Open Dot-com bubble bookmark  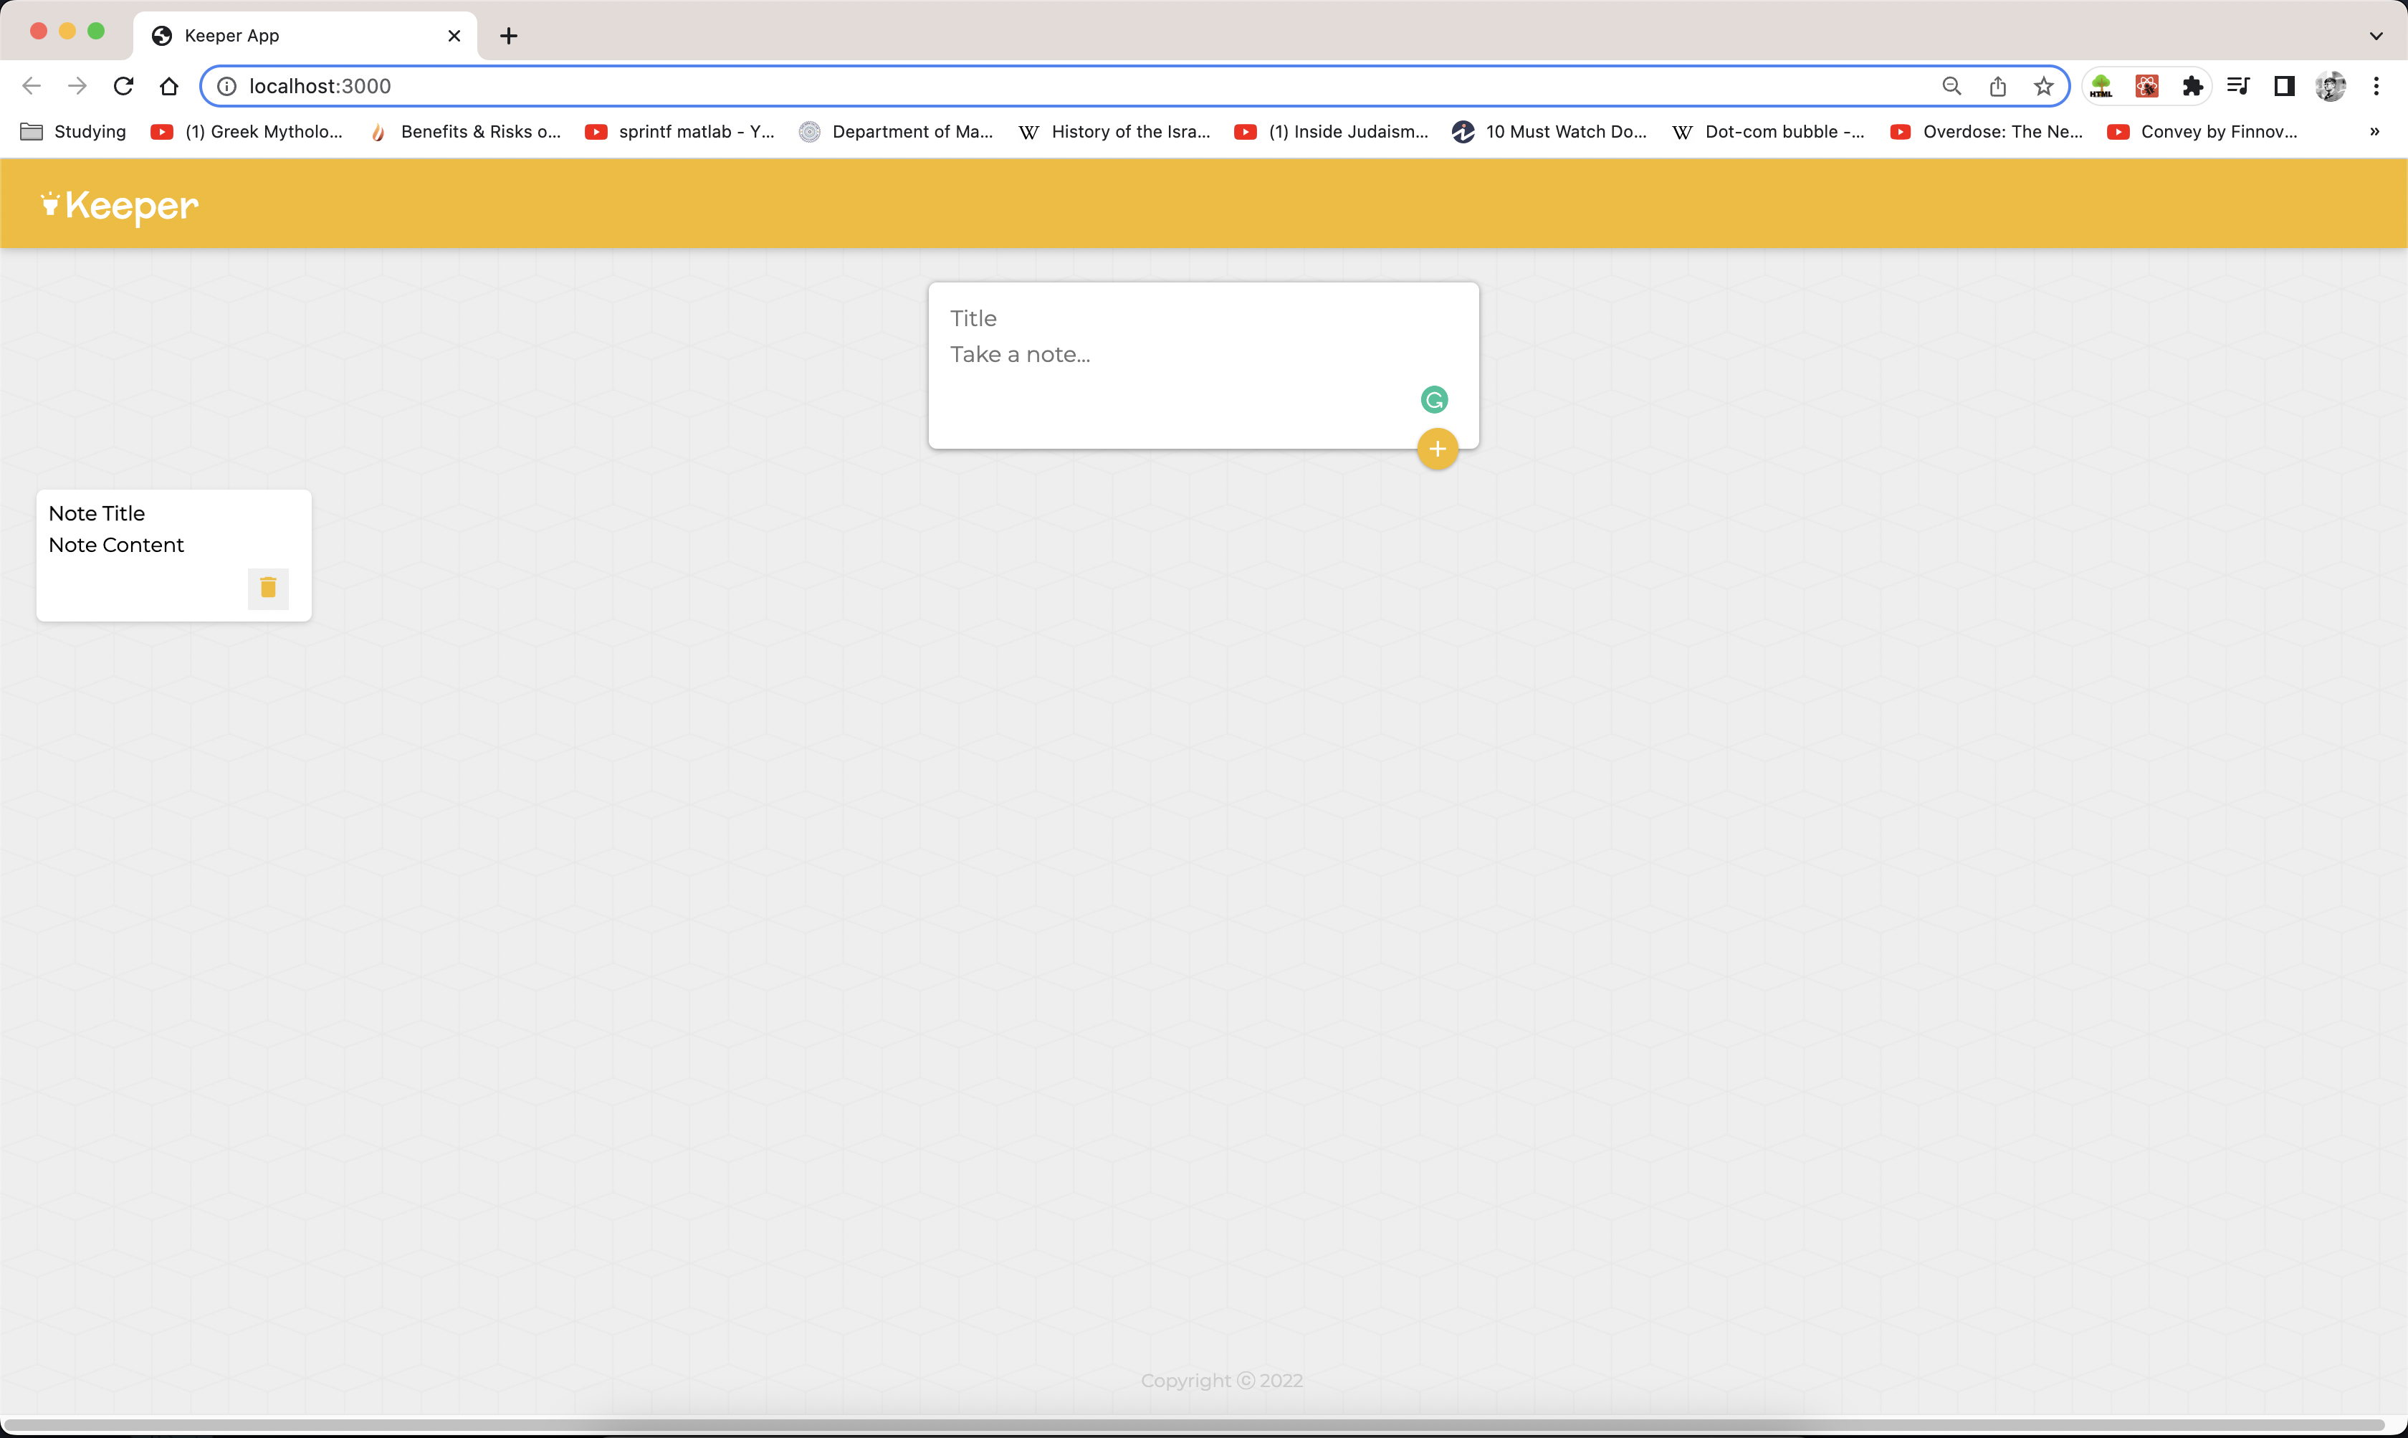1768,132
